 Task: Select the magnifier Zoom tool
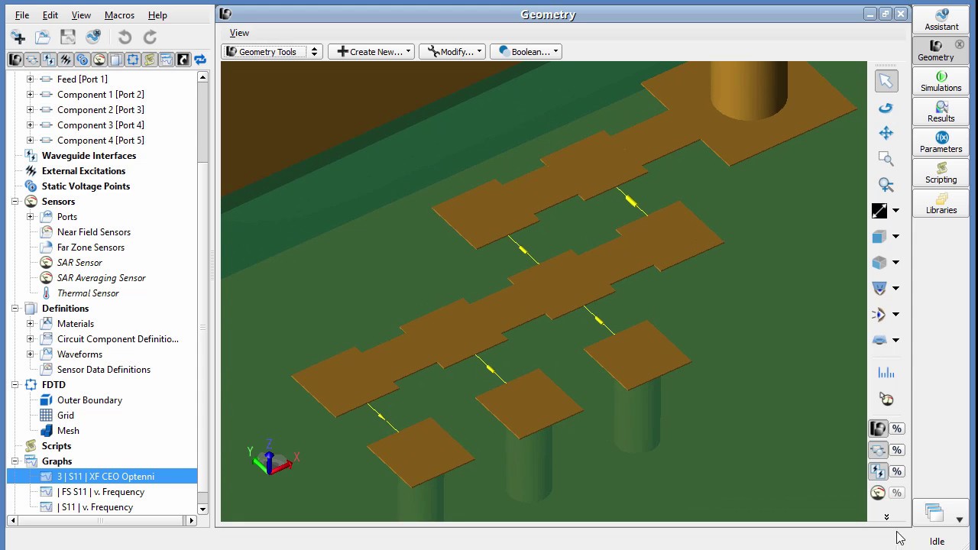(886, 185)
